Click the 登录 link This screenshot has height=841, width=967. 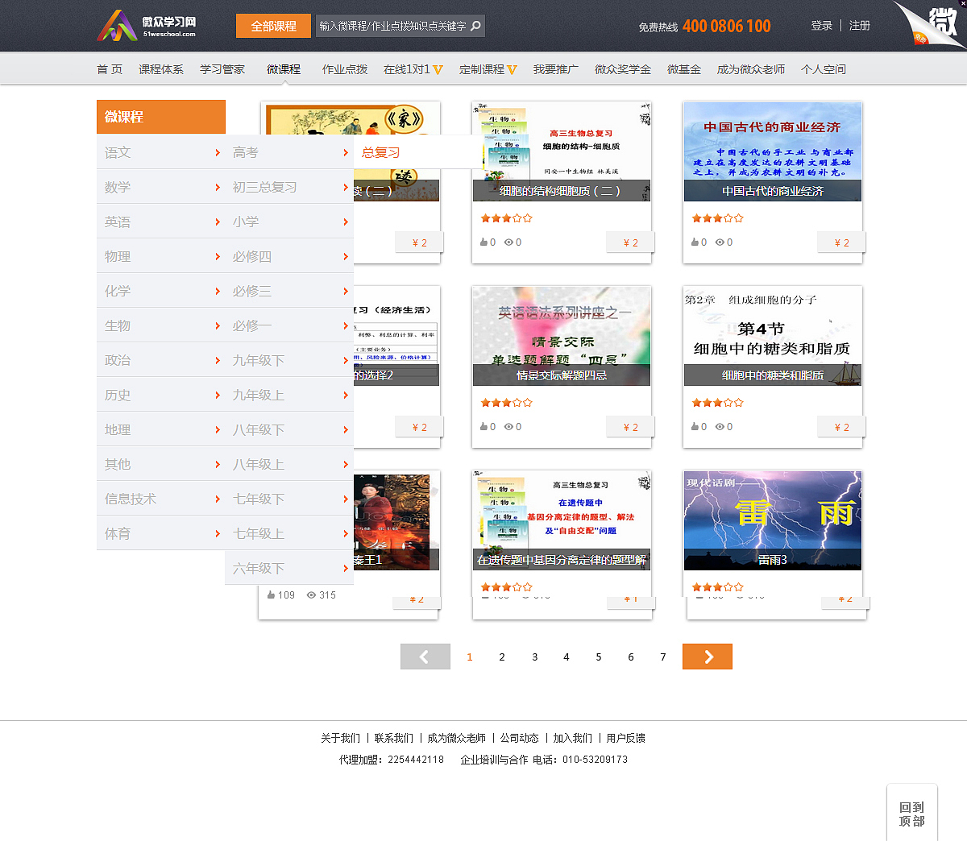pyautogui.click(x=822, y=26)
